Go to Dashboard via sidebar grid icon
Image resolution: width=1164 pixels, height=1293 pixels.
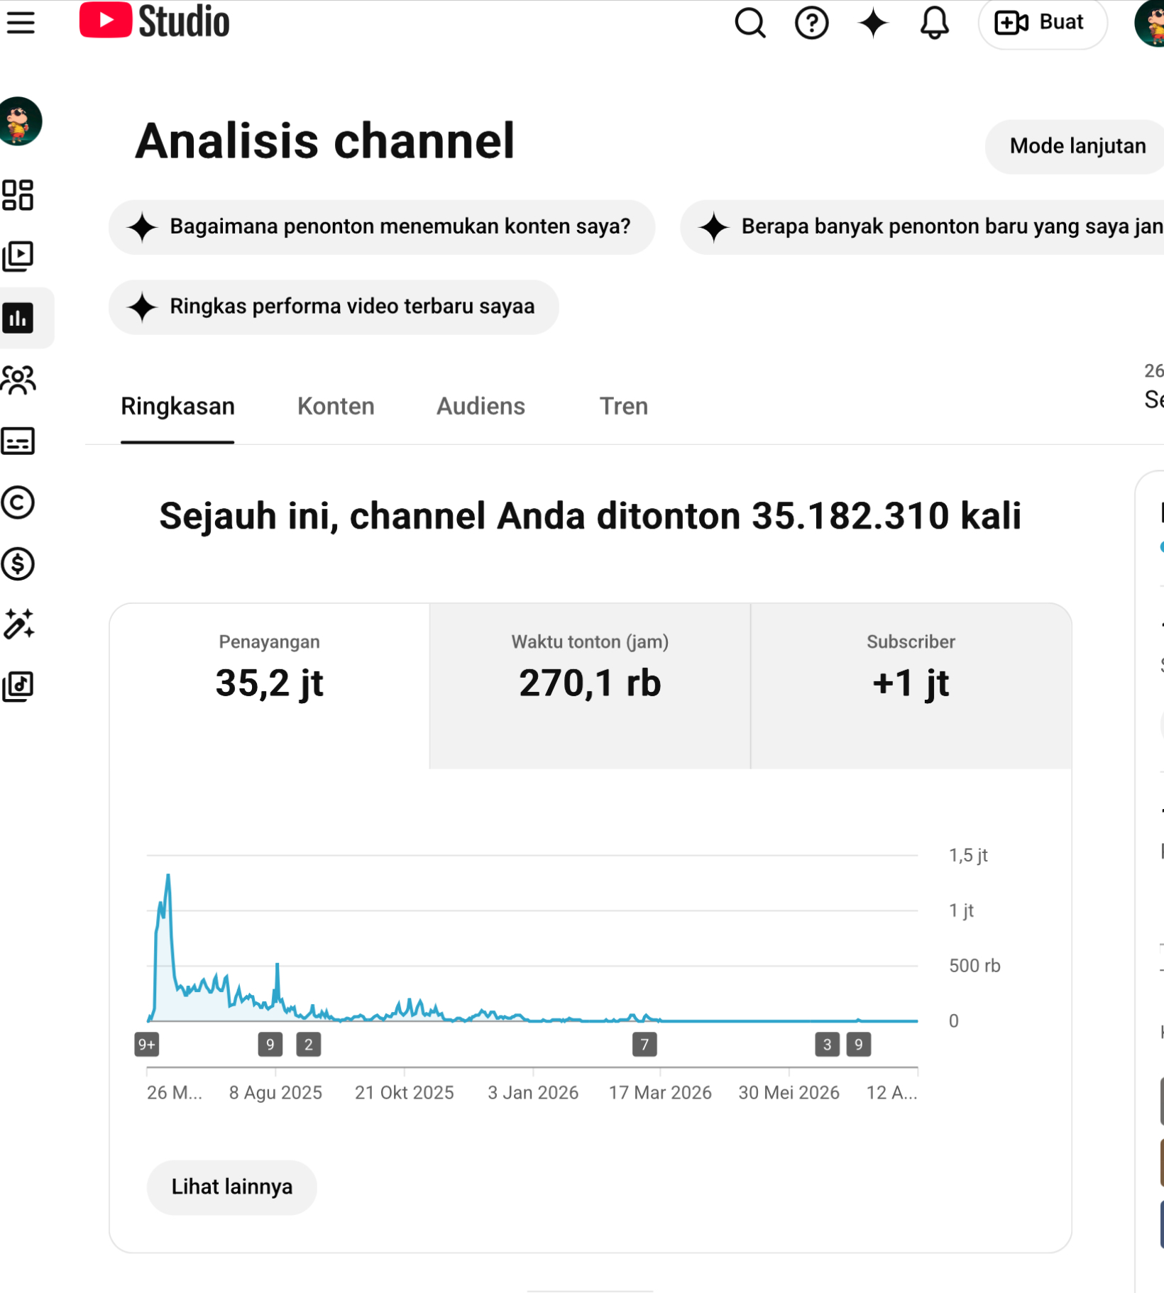(18, 195)
